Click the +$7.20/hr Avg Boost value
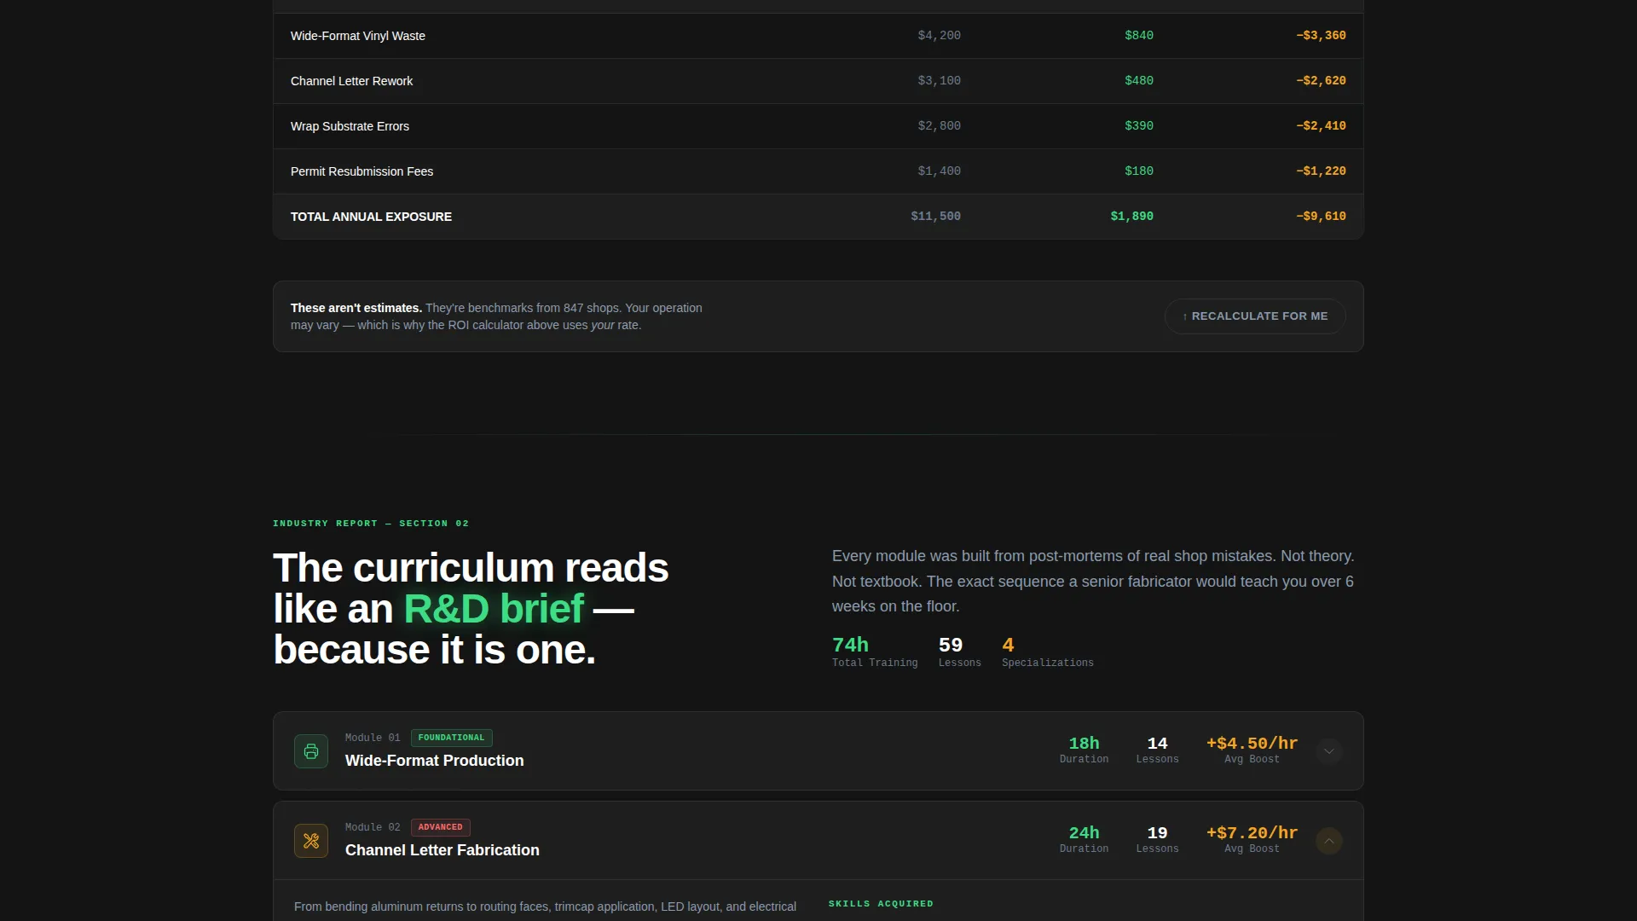 (x=1252, y=833)
